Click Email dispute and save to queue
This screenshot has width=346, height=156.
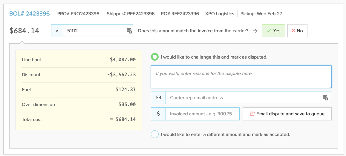[287, 114]
